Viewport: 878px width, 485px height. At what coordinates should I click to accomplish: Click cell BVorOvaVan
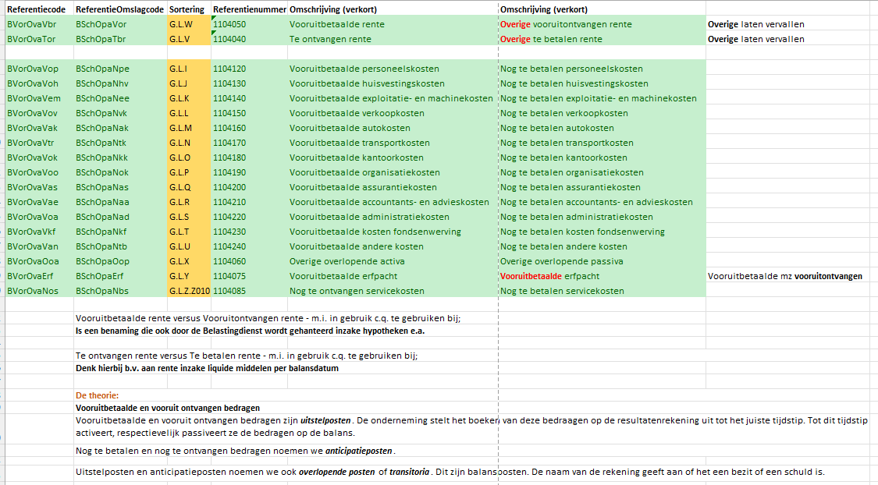pyautogui.click(x=39, y=246)
